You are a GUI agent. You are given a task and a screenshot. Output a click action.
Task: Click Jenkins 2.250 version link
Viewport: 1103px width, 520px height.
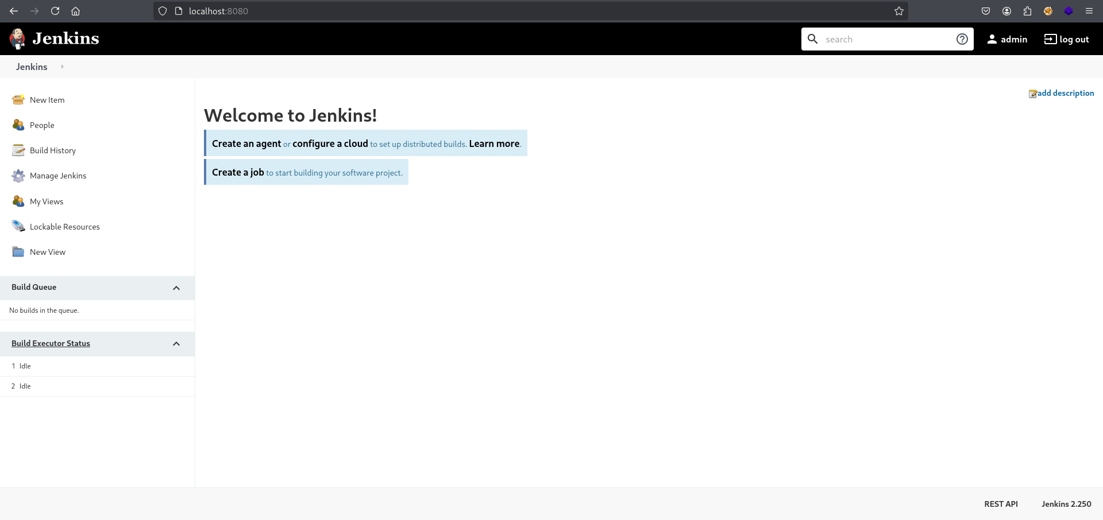coord(1066,504)
